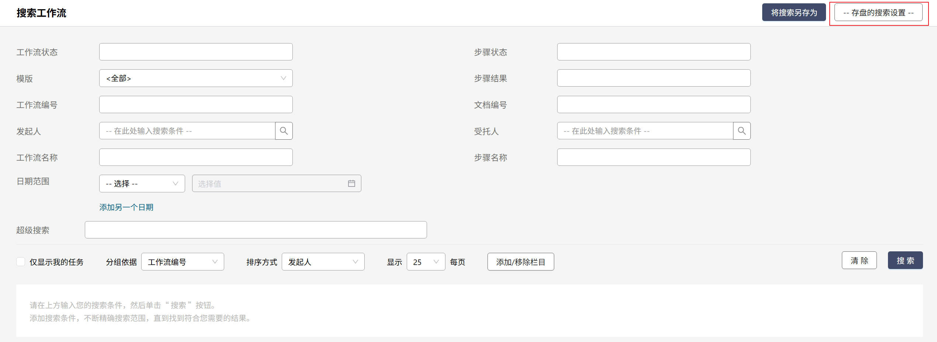This screenshot has height=342, width=937.
Task: Expand the 模版 dropdown showing <全部>
Action: point(195,78)
